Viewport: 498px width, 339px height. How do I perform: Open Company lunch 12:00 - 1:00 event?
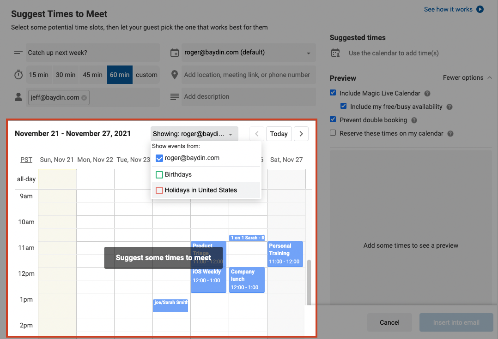247,280
